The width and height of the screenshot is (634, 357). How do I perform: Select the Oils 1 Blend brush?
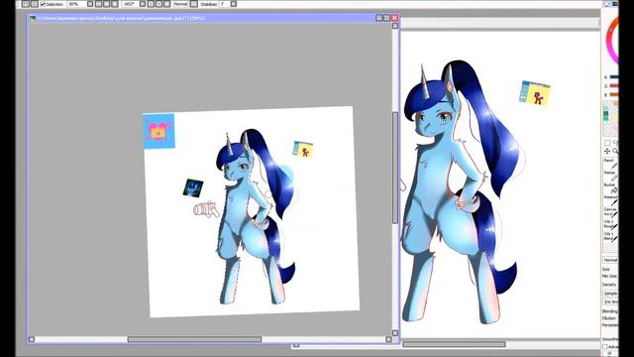pyautogui.click(x=610, y=236)
